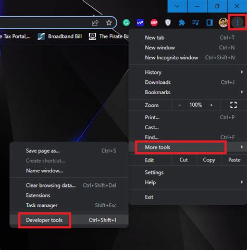Expand the More tools submenu
The height and width of the screenshot is (250, 247).
(x=188, y=147)
